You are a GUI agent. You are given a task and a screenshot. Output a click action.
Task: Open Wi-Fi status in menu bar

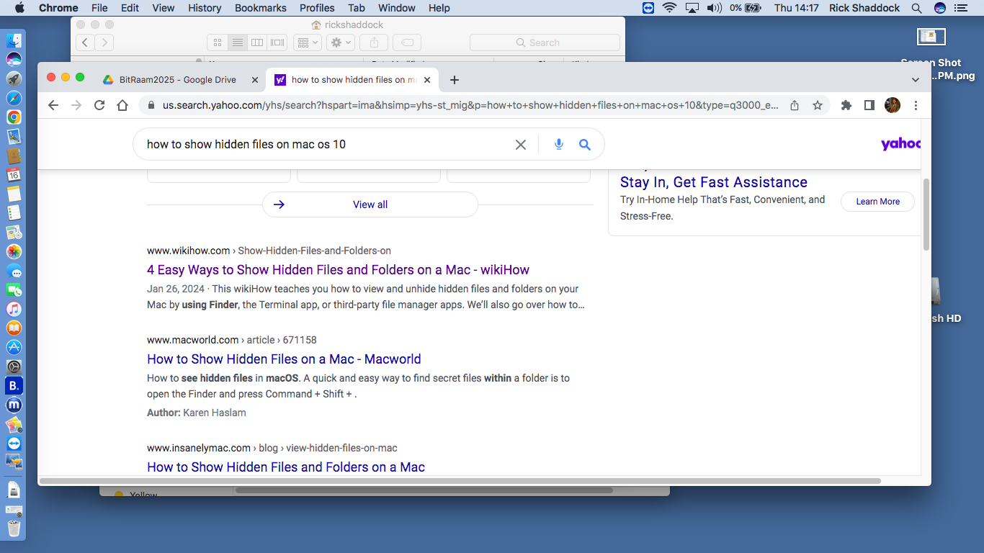coord(670,8)
